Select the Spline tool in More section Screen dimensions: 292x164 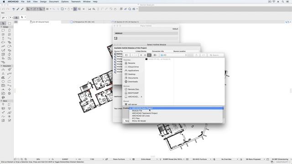3,117
